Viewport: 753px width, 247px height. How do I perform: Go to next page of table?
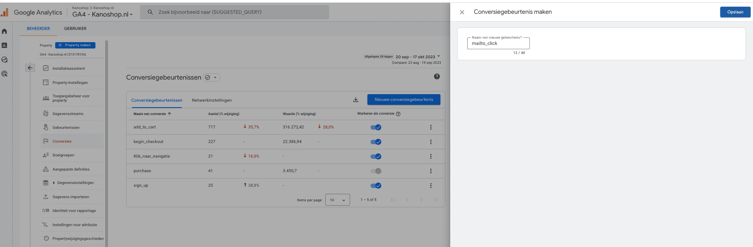click(421, 200)
